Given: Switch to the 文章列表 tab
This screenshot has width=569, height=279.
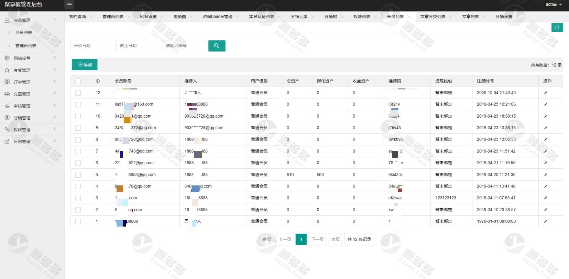Looking at the screenshot, I should [x=470, y=16].
